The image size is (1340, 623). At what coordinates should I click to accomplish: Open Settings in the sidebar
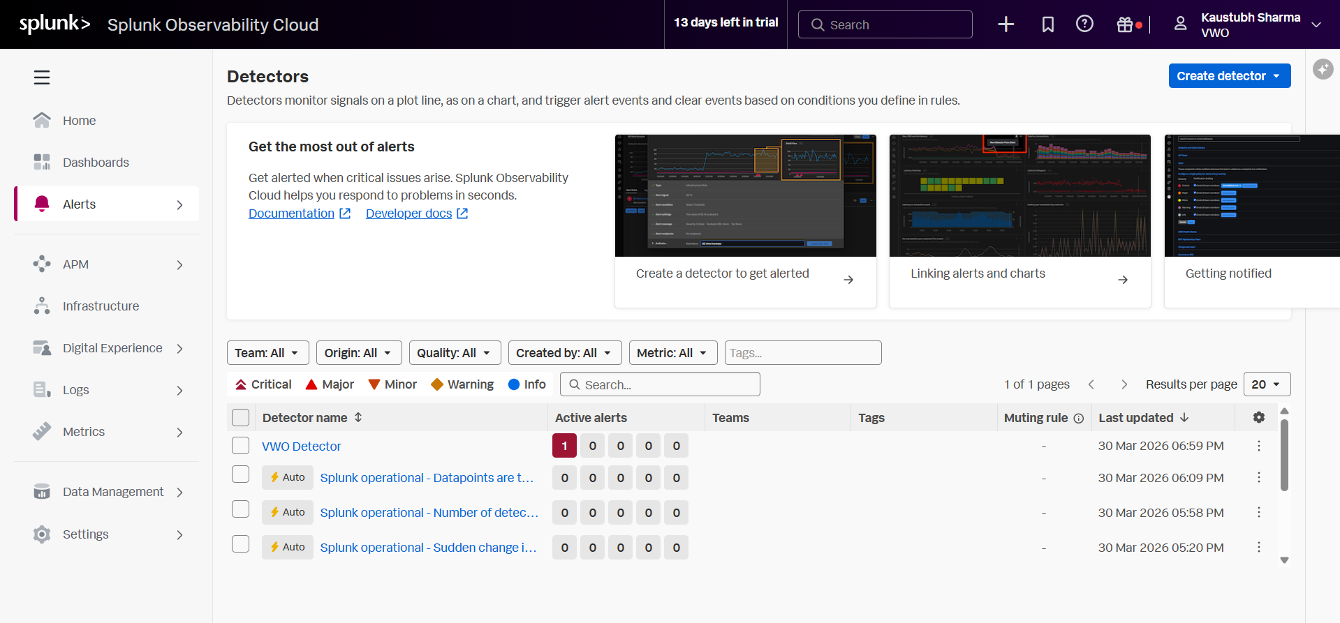[106, 534]
